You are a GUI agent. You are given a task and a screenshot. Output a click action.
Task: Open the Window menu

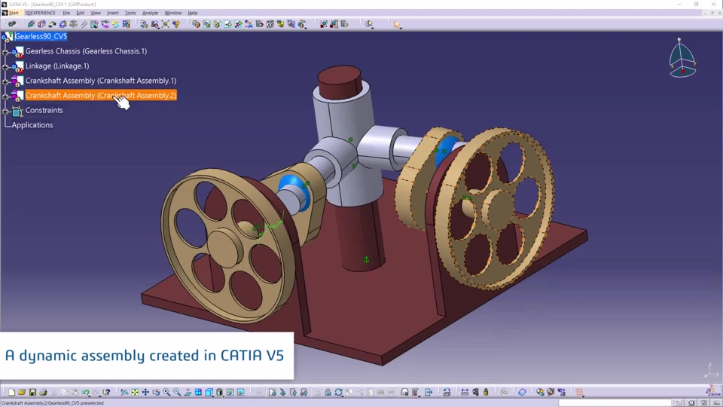click(x=173, y=13)
